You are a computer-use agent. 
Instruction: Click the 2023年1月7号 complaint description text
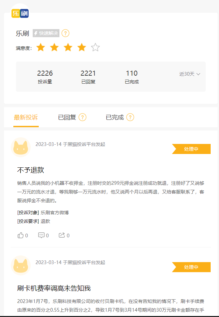(x=111, y=306)
